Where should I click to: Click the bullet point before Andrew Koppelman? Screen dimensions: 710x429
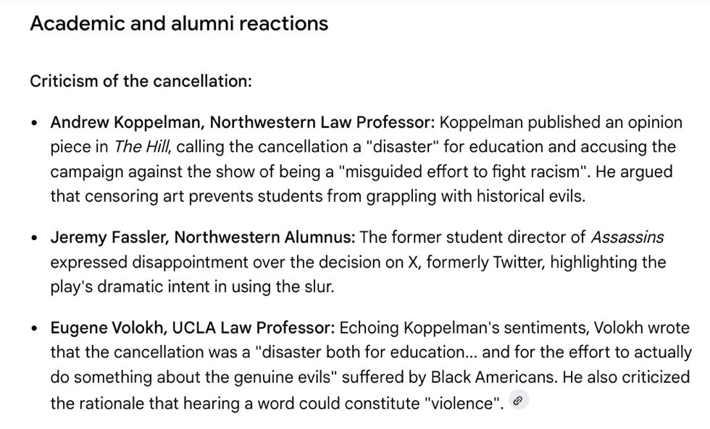[x=35, y=122]
